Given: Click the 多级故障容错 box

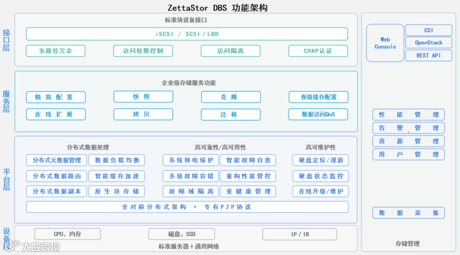Looking at the screenshot, I should coord(191,176).
